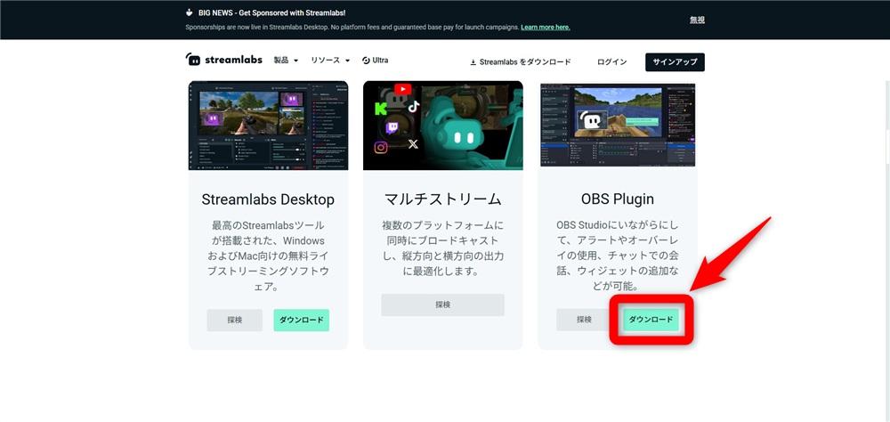This screenshot has height=422, width=890.
Task: Click the ログイン link
Action: pyautogui.click(x=612, y=62)
